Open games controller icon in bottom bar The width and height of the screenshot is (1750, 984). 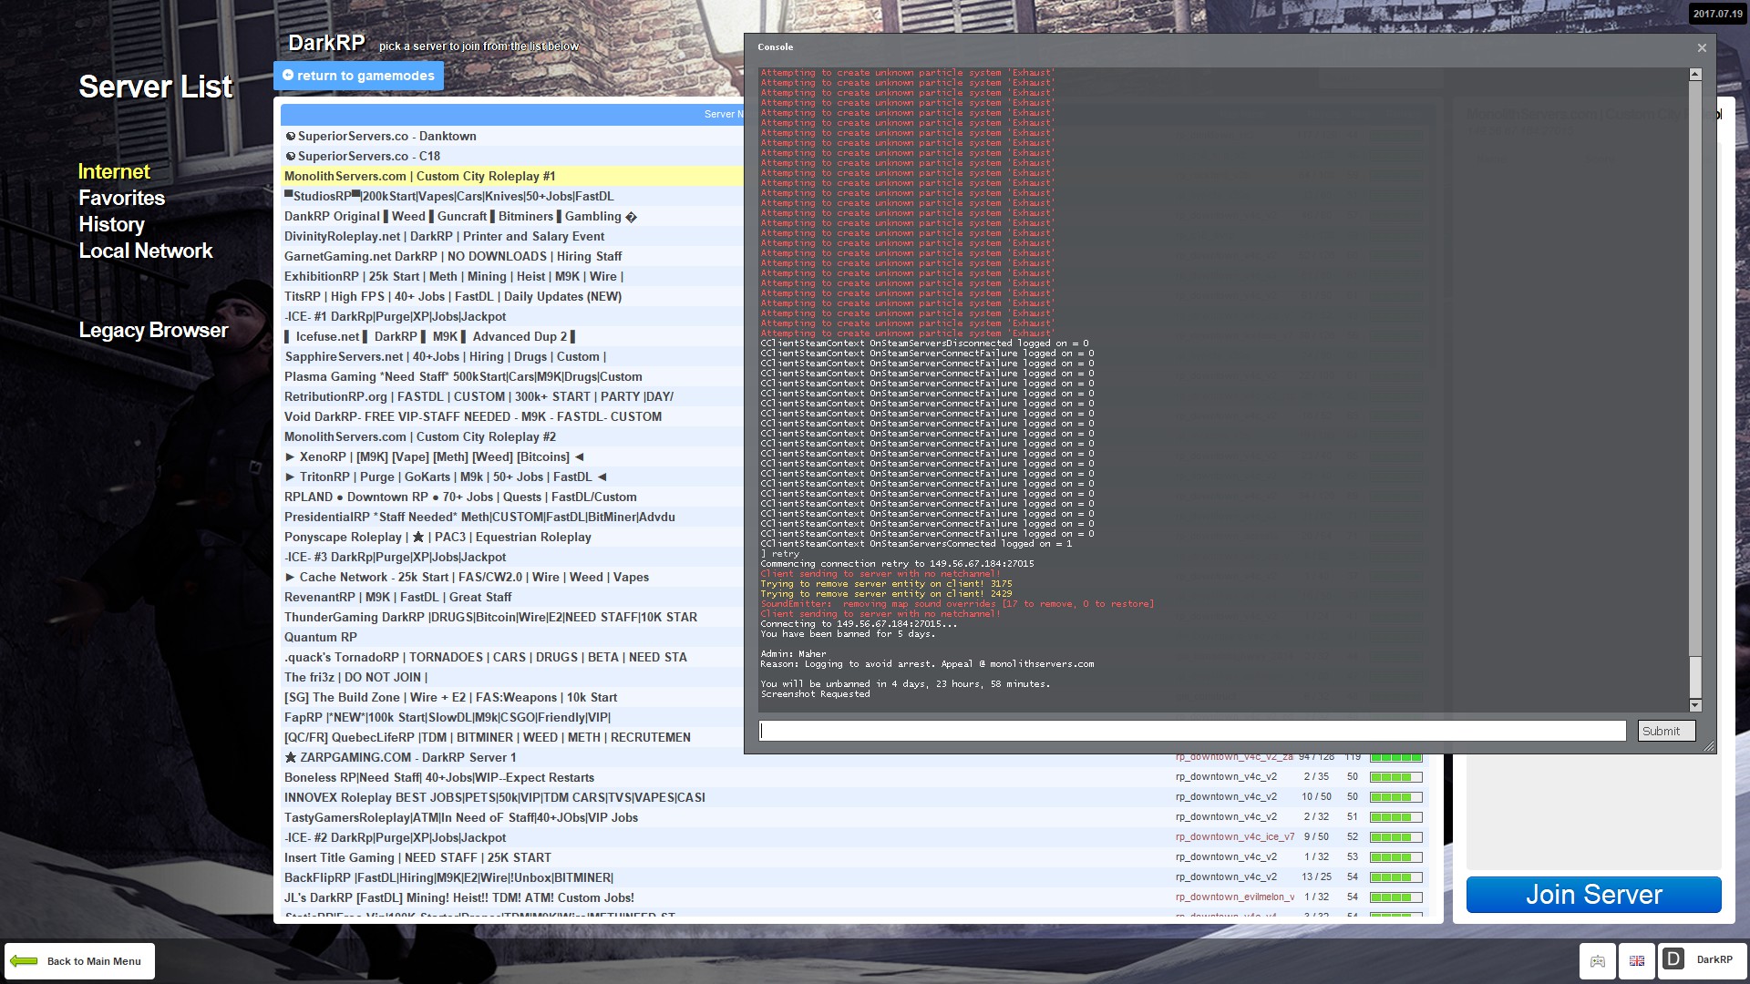[x=1598, y=961]
